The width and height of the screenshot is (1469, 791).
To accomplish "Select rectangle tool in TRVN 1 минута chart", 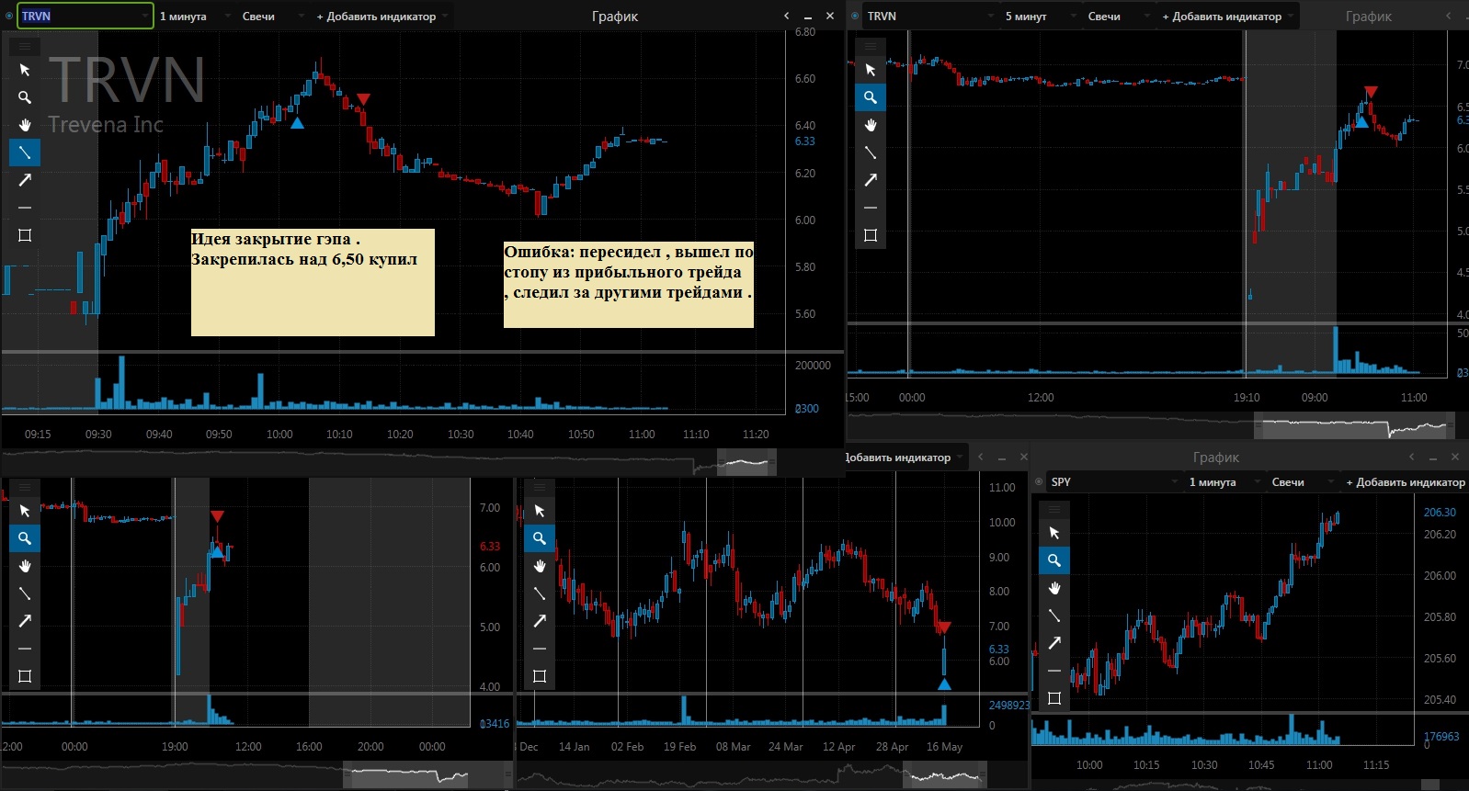I will (x=25, y=235).
